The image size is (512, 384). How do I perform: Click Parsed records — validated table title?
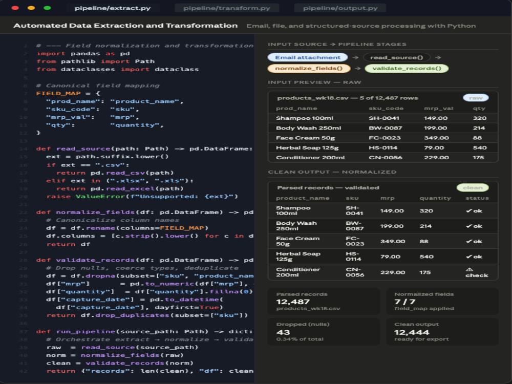pyautogui.click(x=328, y=187)
